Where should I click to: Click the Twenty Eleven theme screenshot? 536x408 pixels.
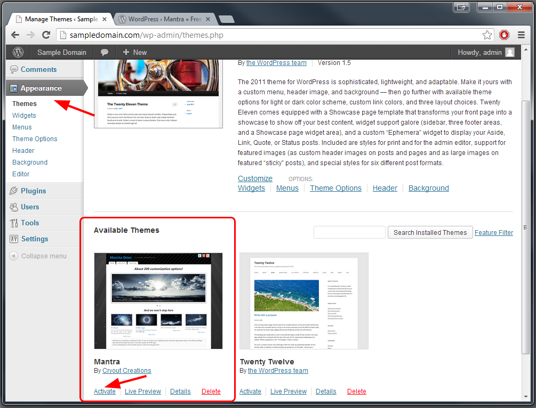[158, 94]
